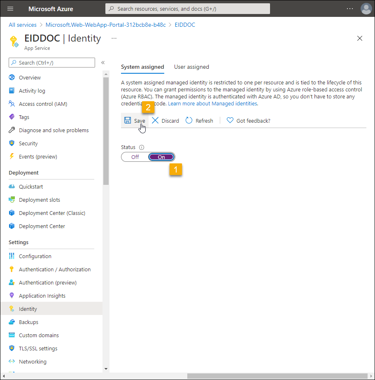Image resolution: width=375 pixels, height=380 pixels.
Task: Click the Status info icon
Action: (x=142, y=147)
